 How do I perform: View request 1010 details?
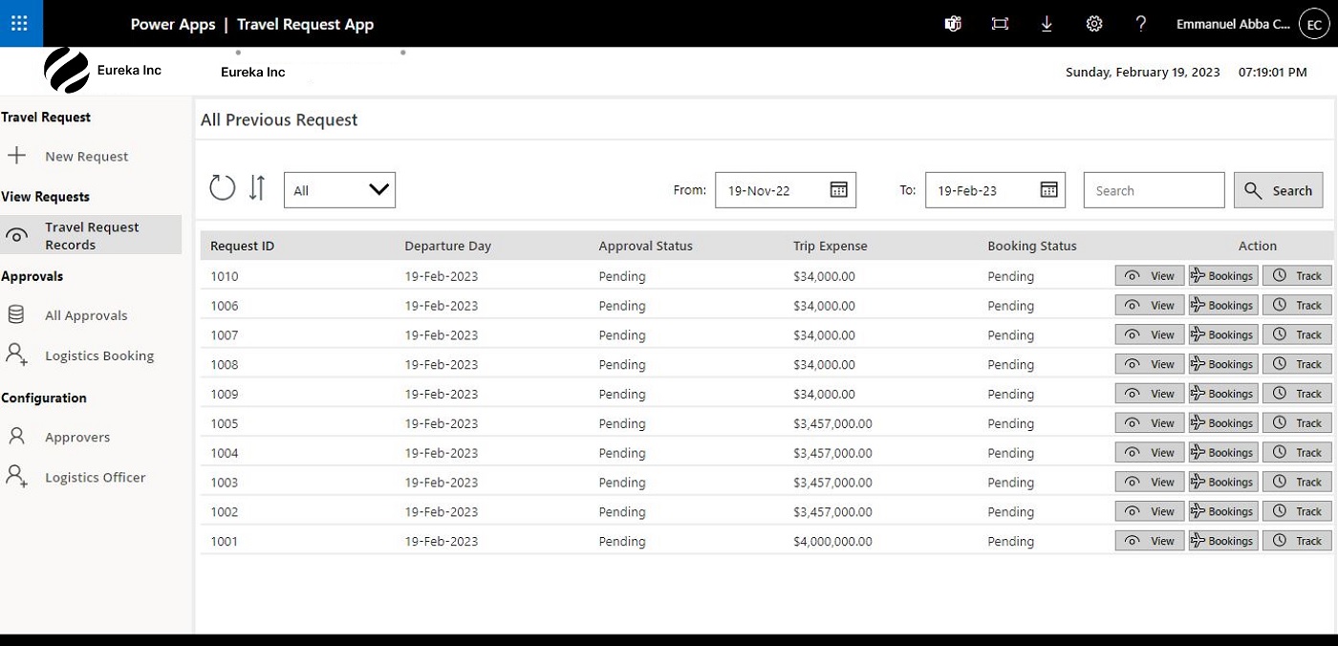pyautogui.click(x=1150, y=276)
